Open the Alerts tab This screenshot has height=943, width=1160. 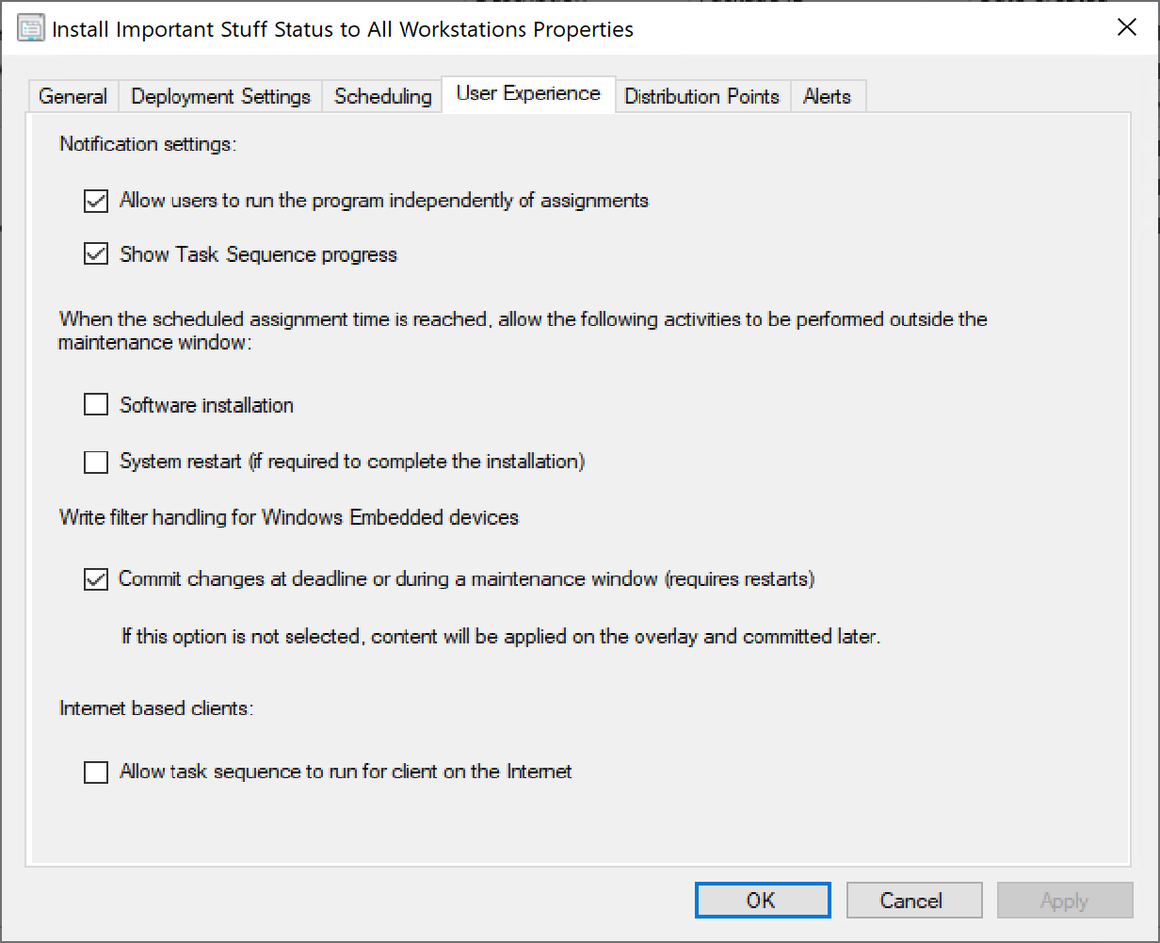[827, 95]
